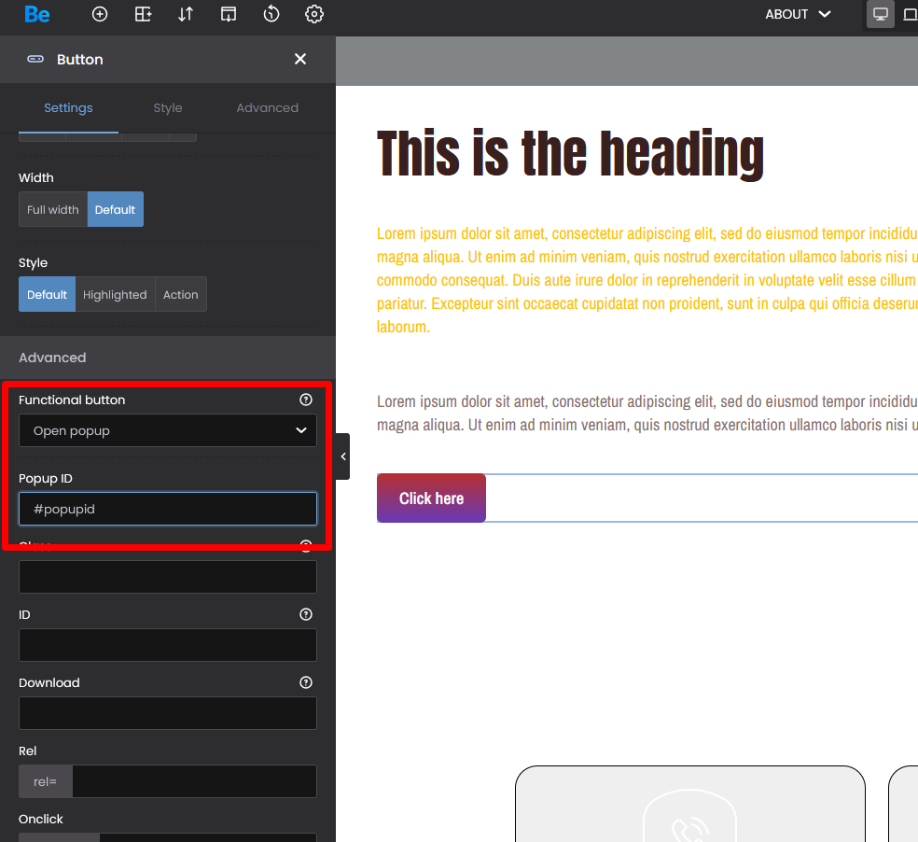Select the desktop view icon
The height and width of the screenshot is (842, 918).
[880, 14]
